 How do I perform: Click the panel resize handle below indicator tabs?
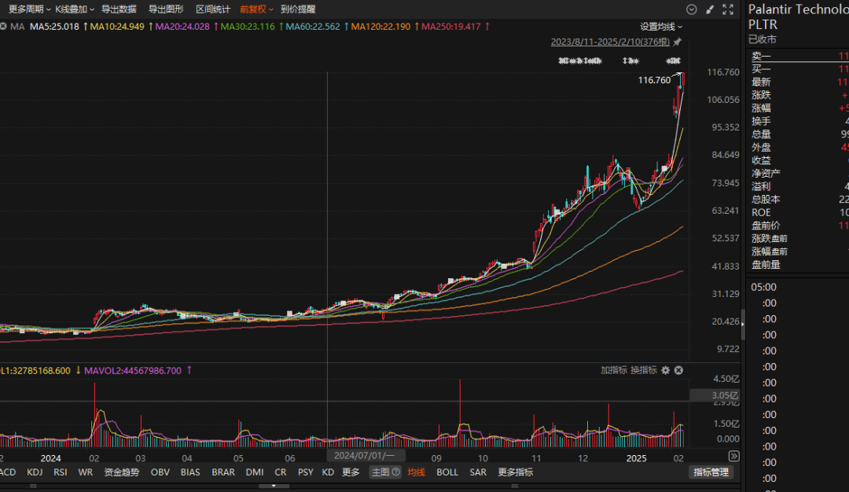(x=274, y=486)
